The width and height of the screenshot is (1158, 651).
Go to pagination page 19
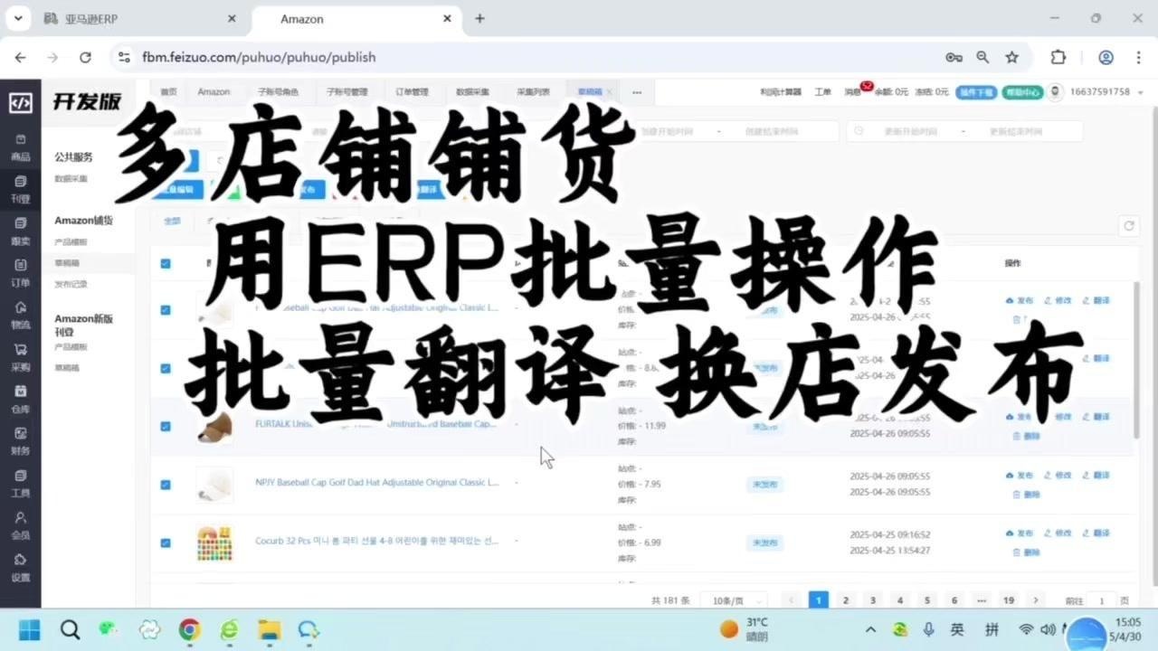1009,600
